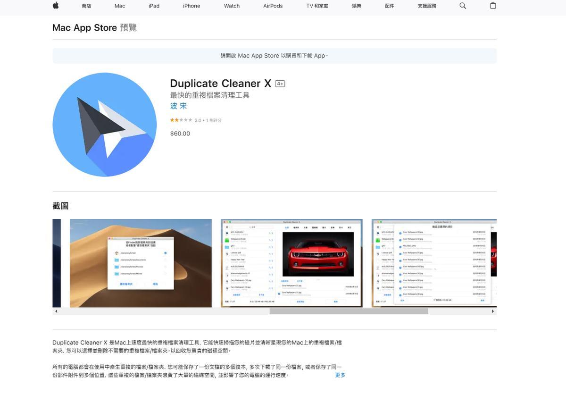
Task: Open the desert wallpaper screenshot thumbnail
Action: (x=141, y=263)
